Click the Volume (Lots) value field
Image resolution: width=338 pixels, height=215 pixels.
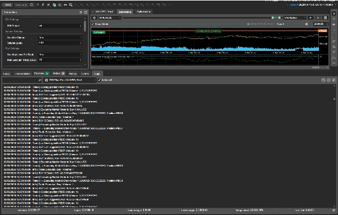(x=60, y=43)
